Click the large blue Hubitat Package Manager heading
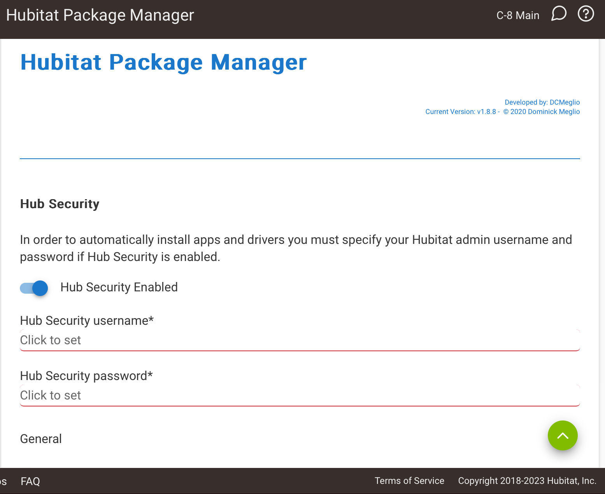 coord(163,62)
